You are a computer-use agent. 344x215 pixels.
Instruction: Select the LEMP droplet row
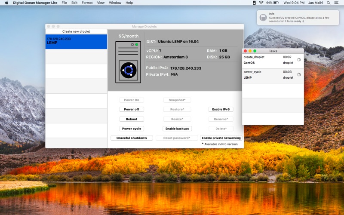pos(76,41)
